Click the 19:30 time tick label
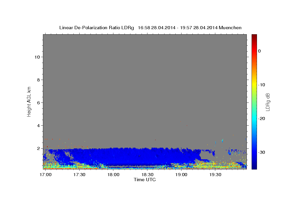This screenshot has width=305, height=203. tap(215, 175)
